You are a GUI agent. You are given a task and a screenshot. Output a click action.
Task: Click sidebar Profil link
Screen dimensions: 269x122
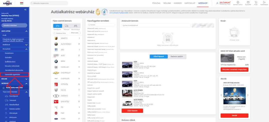(5, 35)
